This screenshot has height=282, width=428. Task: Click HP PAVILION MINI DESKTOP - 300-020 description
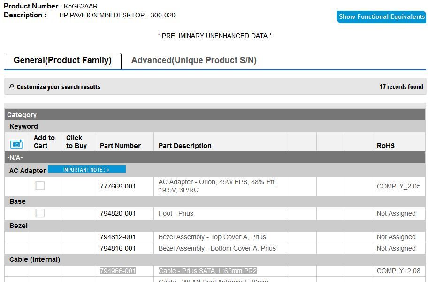pyautogui.click(x=117, y=15)
